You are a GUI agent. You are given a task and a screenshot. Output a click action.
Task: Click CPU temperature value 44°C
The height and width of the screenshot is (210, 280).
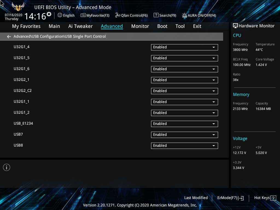click(x=259, y=50)
